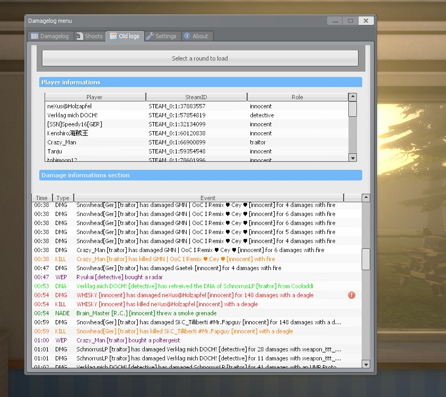This screenshot has height=397, width=446.
Task: Sort player list by Role column
Action: pos(298,97)
